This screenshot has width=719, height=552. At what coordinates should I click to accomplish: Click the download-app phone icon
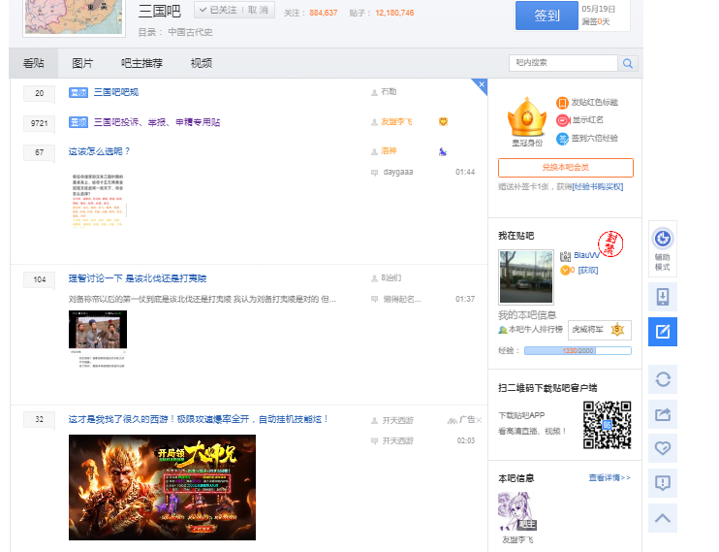(663, 297)
